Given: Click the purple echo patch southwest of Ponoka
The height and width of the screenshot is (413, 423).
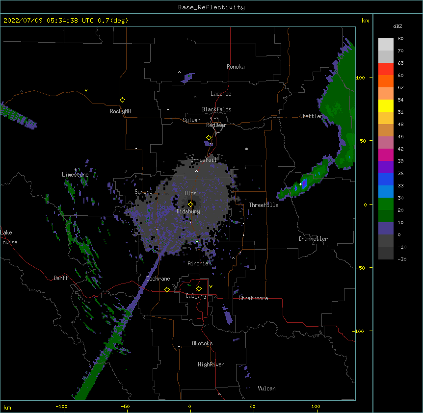Looking at the screenshot, I should 188,77.
